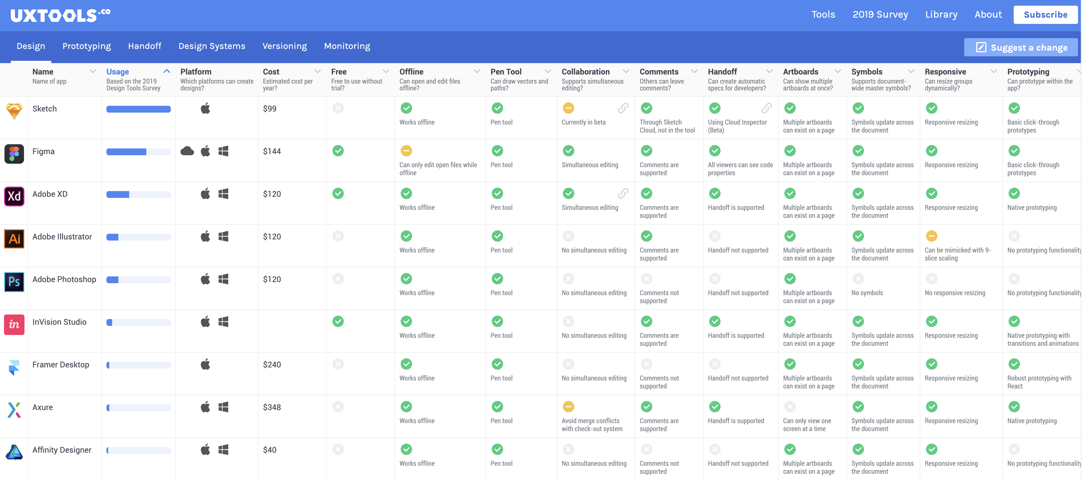Viewport: 1082px width, 480px height.
Task: Click the Axure app icon
Action: point(14,410)
